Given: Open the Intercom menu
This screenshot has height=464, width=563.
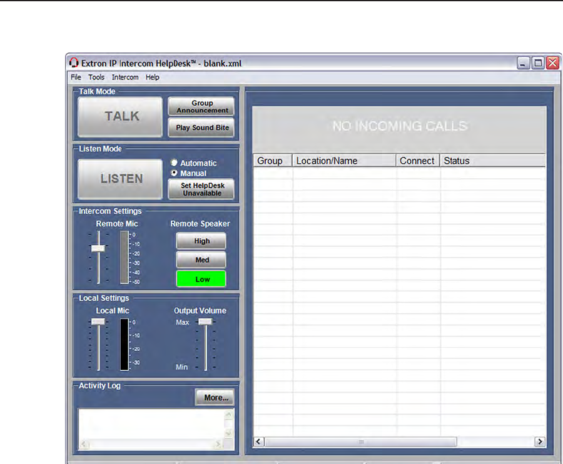Looking at the screenshot, I should [125, 78].
